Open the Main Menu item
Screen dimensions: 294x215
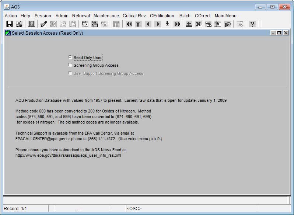[x=225, y=16]
